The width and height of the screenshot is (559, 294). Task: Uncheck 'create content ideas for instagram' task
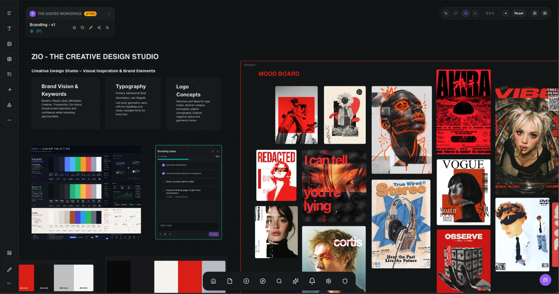163,173
